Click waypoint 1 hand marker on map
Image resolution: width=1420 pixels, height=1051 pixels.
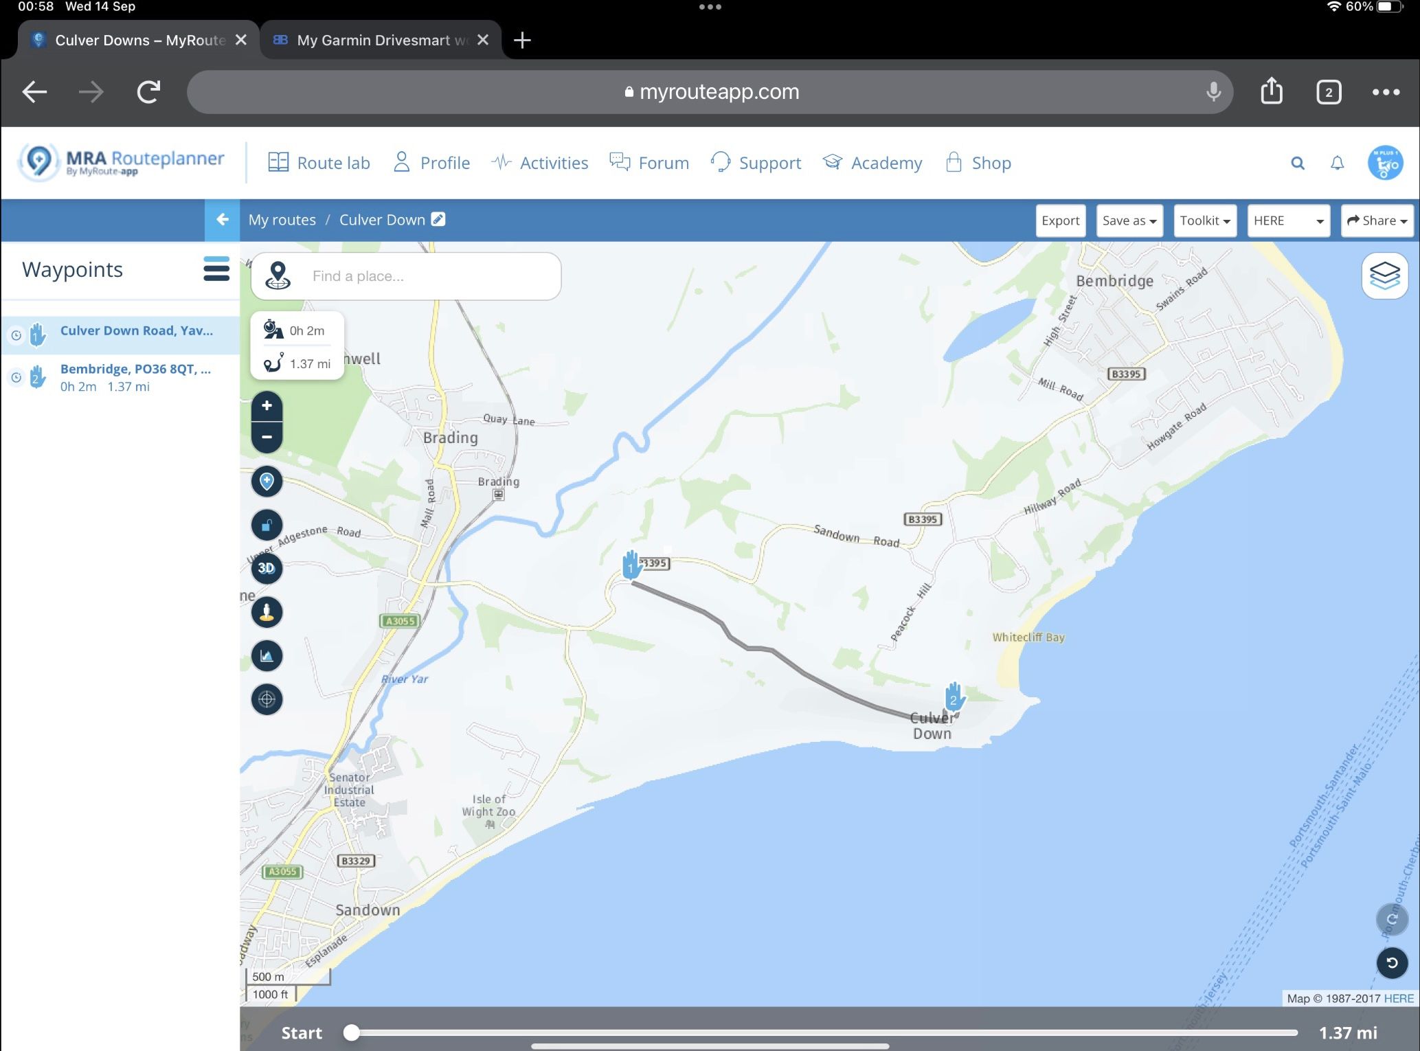pos(631,565)
